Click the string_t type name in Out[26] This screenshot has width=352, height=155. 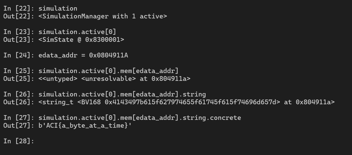coord(58,102)
